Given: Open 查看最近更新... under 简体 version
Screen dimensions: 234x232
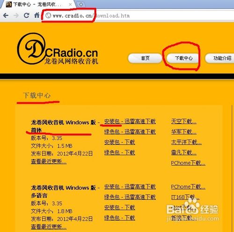Looking at the screenshot, I should (49, 161).
